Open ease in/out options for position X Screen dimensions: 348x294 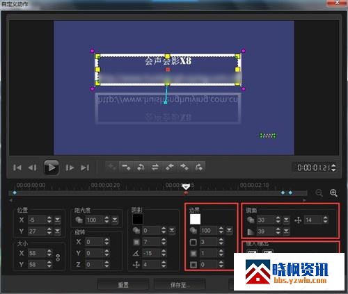coord(57,220)
